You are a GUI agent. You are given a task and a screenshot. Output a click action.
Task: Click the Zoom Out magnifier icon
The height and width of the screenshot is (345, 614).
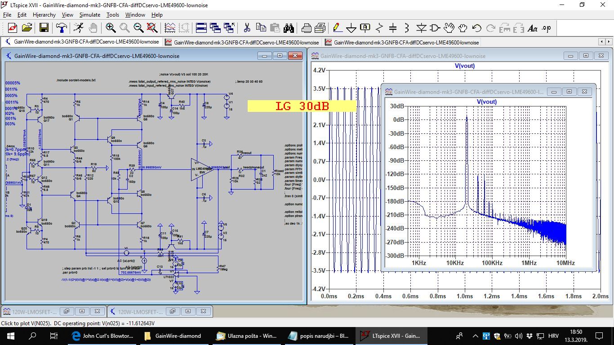(x=138, y=28)
